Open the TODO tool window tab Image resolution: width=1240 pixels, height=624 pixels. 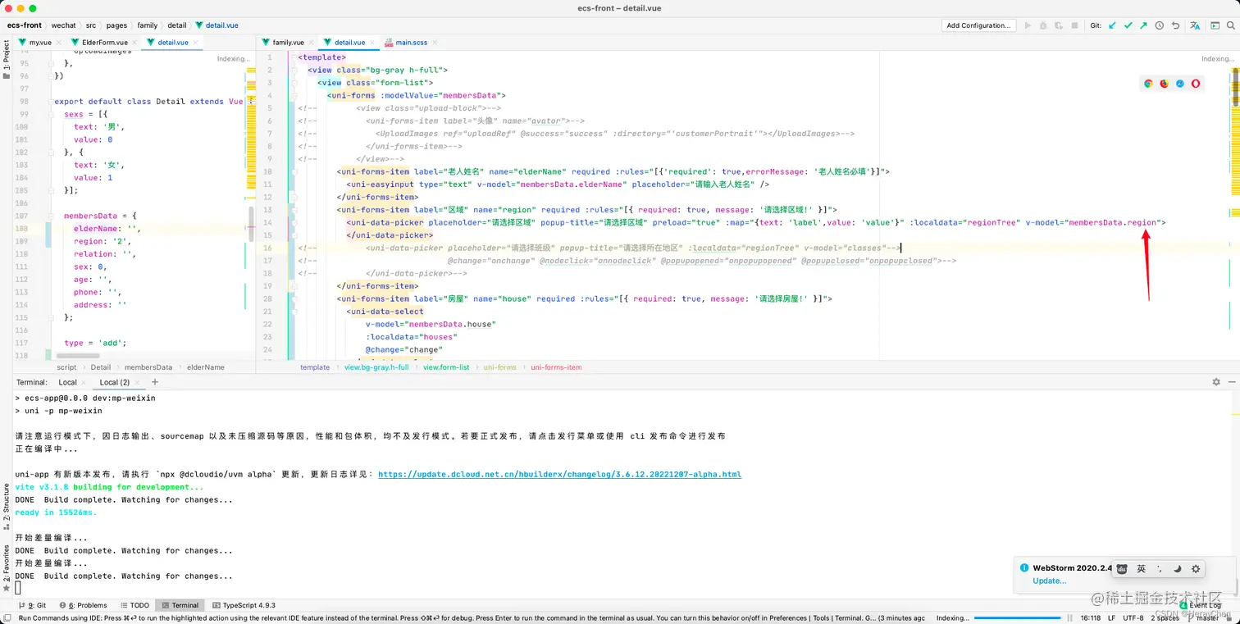134,605
